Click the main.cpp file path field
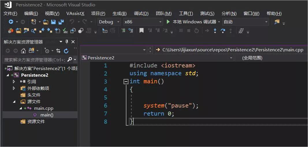The width and height of the screenshot is (308, 147). coord(233,50)
